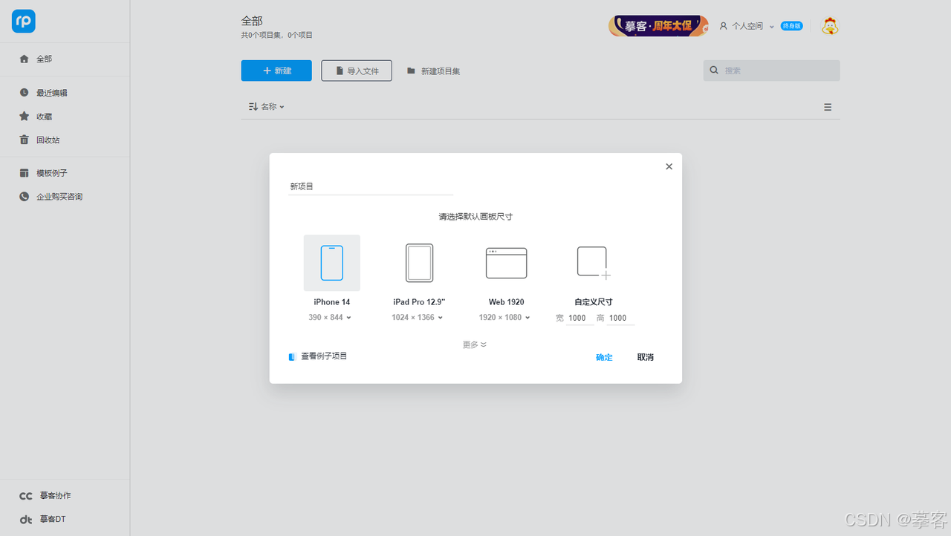Click the iPad Pro 12.9" label
This screenshot has height=536, width=951.
click(419, 302)
